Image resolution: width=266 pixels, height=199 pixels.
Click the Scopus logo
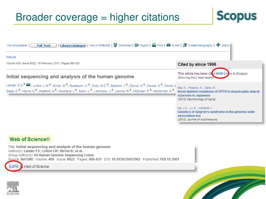(237, 16)
